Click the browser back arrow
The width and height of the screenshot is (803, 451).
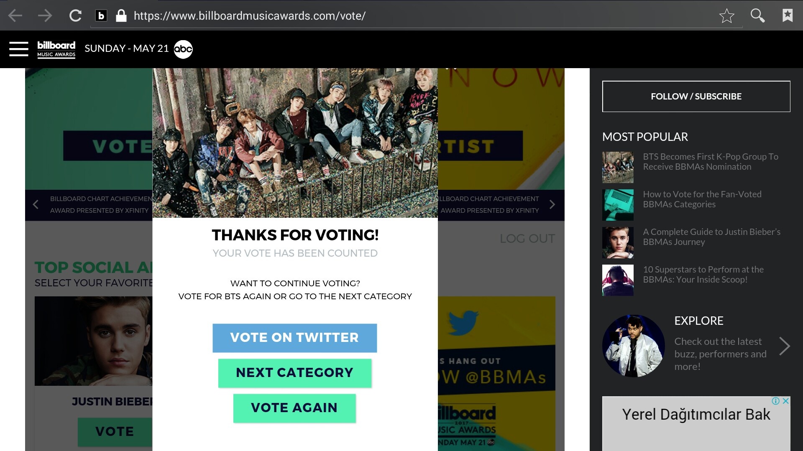[x=15, y=16]
